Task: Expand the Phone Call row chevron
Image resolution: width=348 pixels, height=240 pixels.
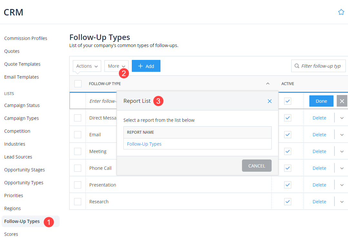Action: click(x=342, y=168)
